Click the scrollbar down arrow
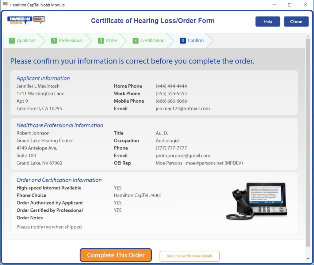The width and height of the screenshot is (314, 265). click(x=308, y=259)
